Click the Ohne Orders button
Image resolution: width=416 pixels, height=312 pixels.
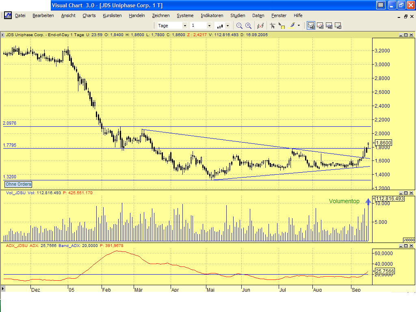tap(18, 184)
